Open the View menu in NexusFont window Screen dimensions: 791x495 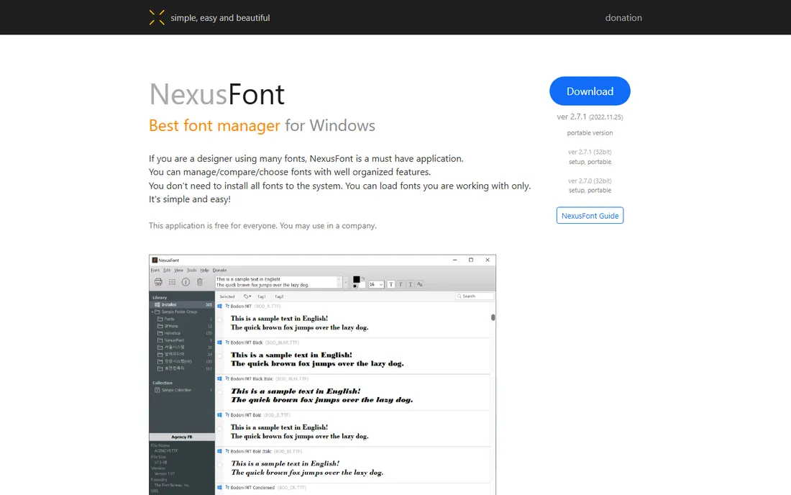click(x=178, y=271)
